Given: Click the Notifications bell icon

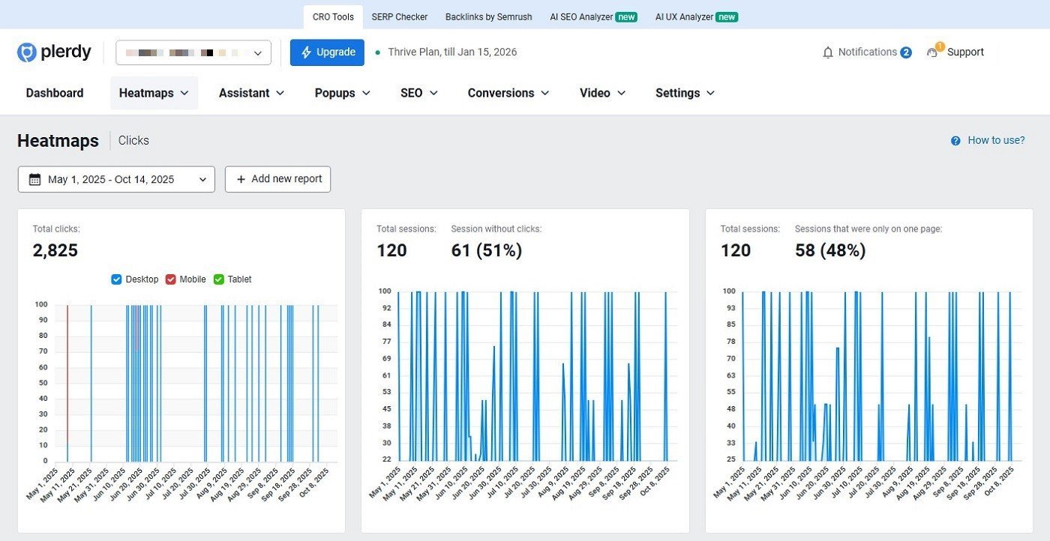Looking at the screenshot, I should 828,52.
